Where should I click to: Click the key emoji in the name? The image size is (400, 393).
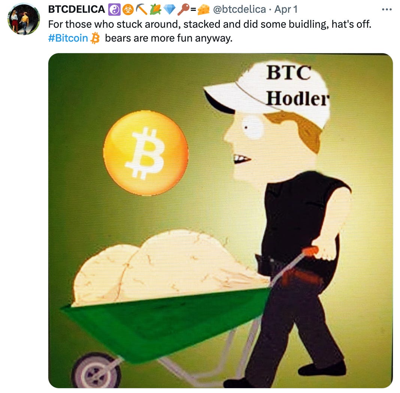click(184, 10)
